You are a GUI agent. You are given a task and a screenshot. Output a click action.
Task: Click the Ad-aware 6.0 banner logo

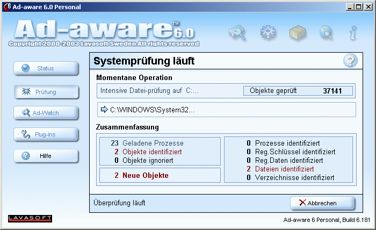click(x=104, y=30)
